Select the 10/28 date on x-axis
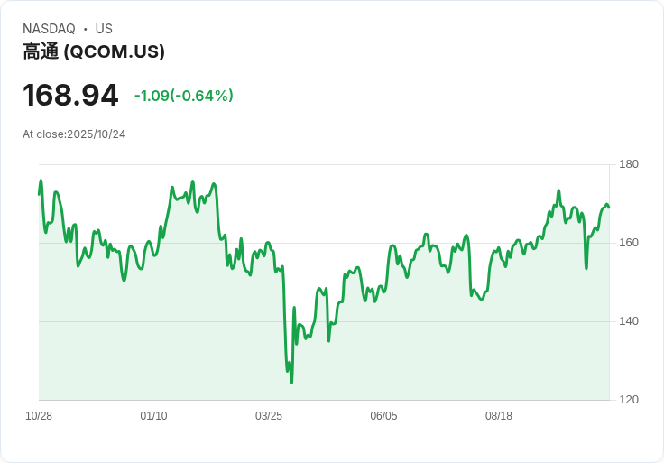The height and width of the screenshot is (463, 664). [x=39, y=416]
